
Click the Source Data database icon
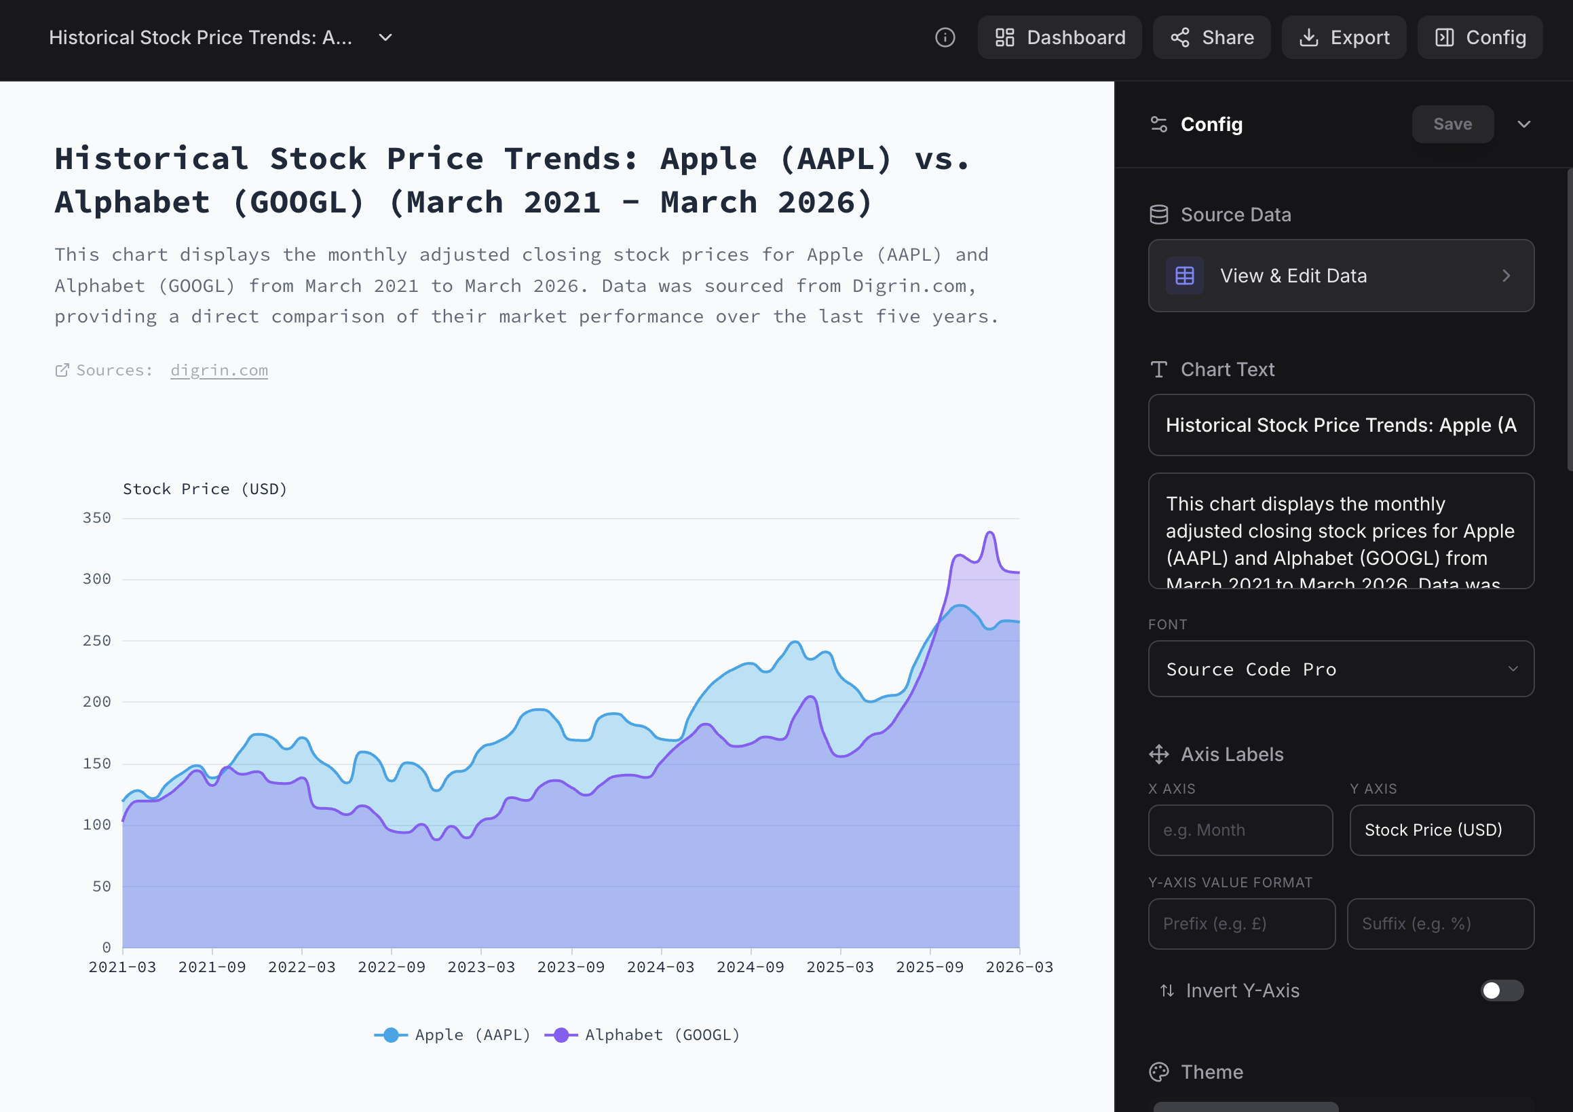tap(1158, 214)
